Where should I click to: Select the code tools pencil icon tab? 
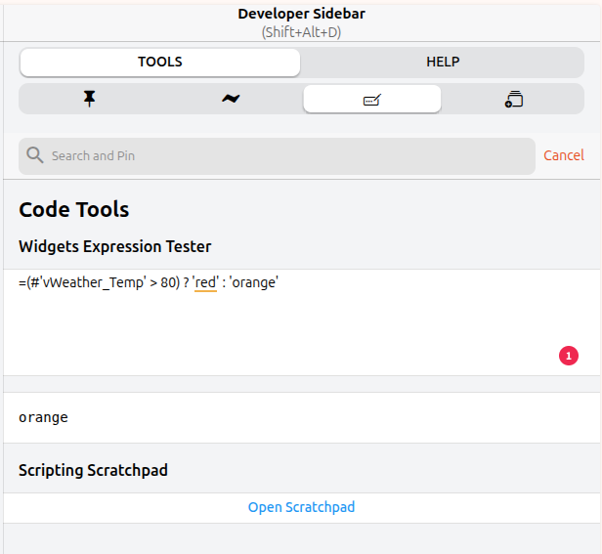point(371,99)
